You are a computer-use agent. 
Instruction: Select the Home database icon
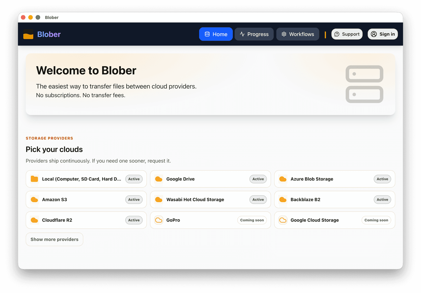207,34
